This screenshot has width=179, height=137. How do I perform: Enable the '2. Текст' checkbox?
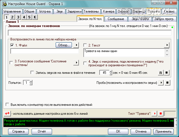tap(85, 45)
